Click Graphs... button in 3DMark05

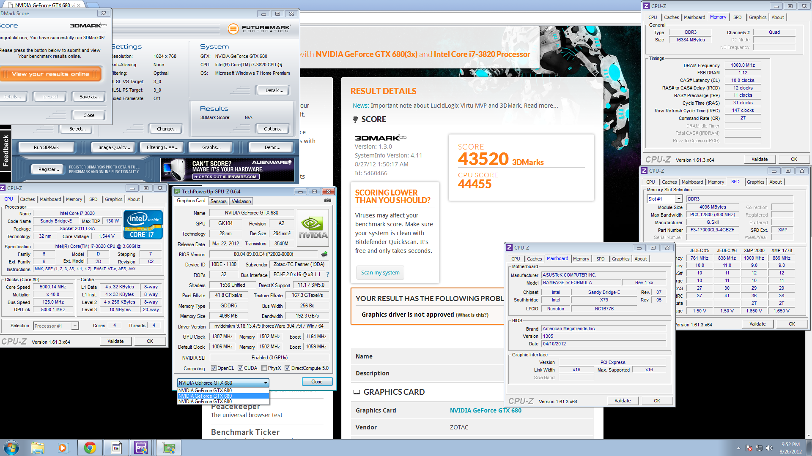coord(211,147)
